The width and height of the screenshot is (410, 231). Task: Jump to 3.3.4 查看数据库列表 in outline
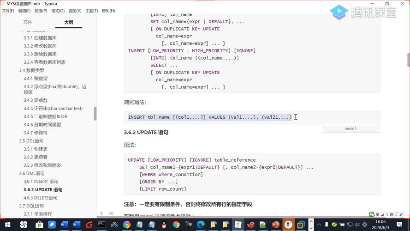coord(44,62)
